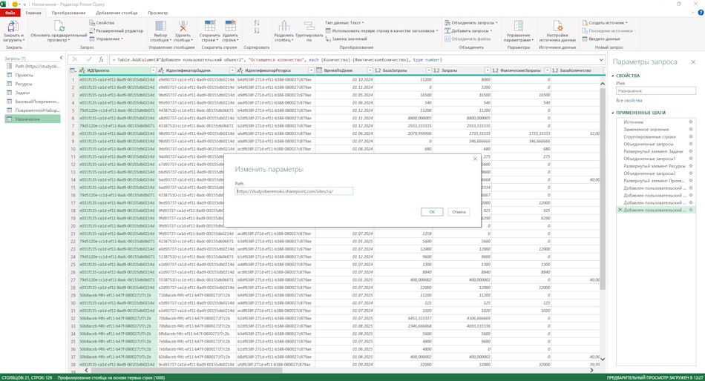This screenshot has width=705, height=381.
Task: Switch to the Добавление столбца tab
Action: [x=117, y=13]
